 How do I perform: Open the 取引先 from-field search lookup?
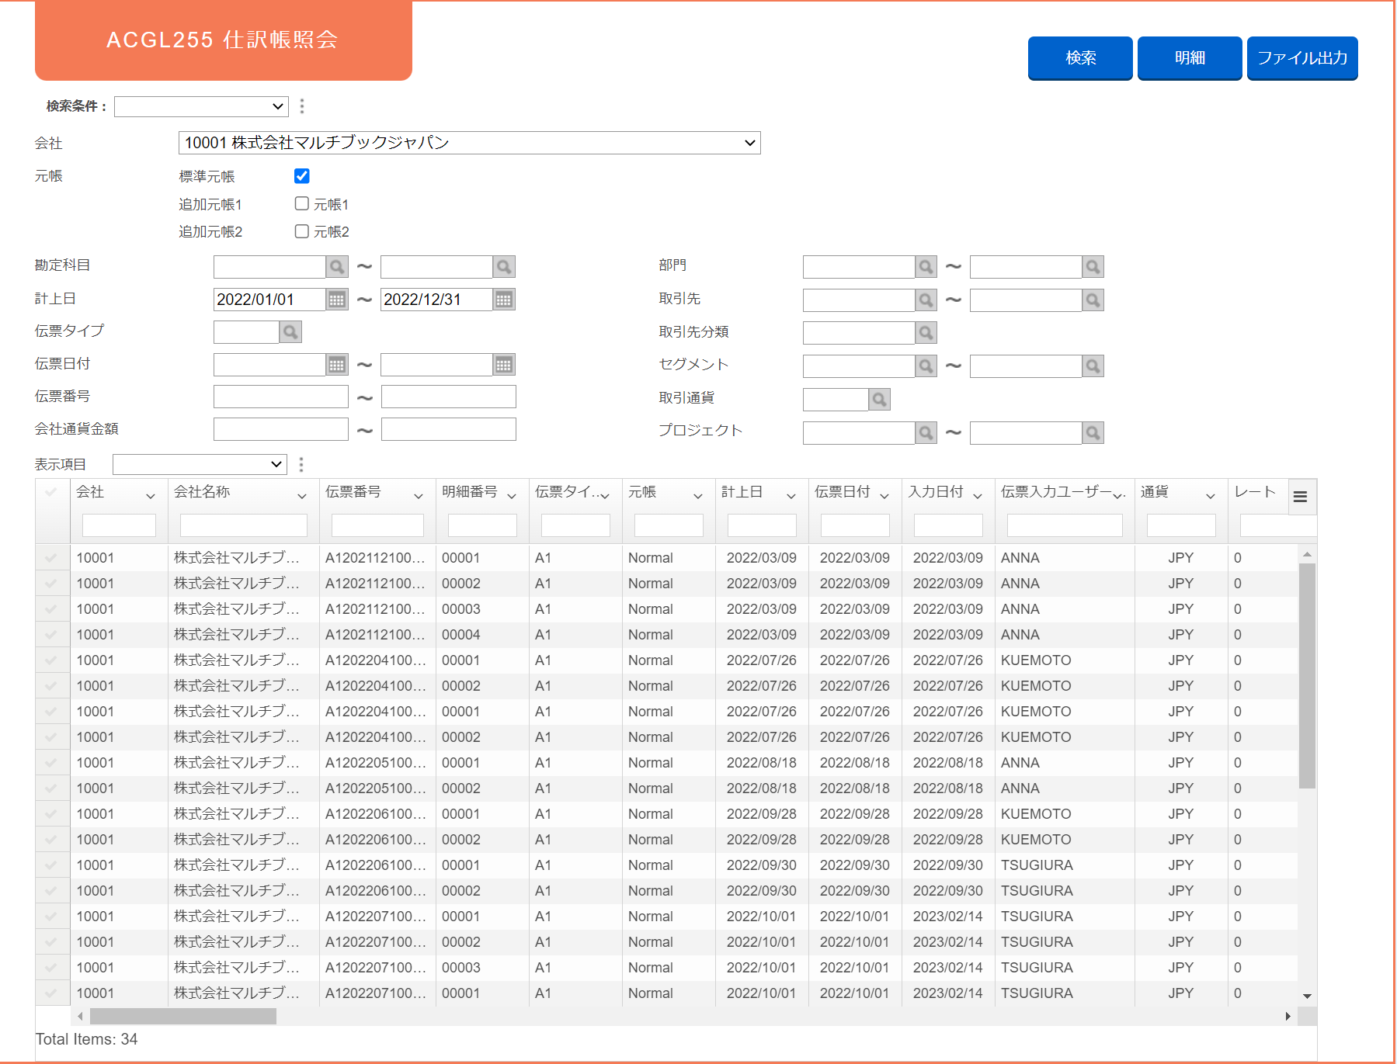[926, 300]
